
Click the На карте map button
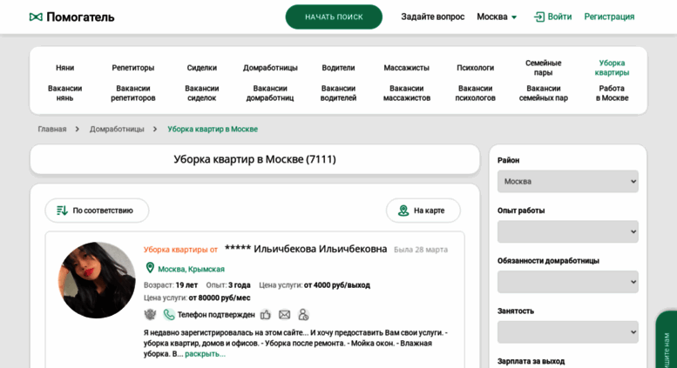(423, 211)
